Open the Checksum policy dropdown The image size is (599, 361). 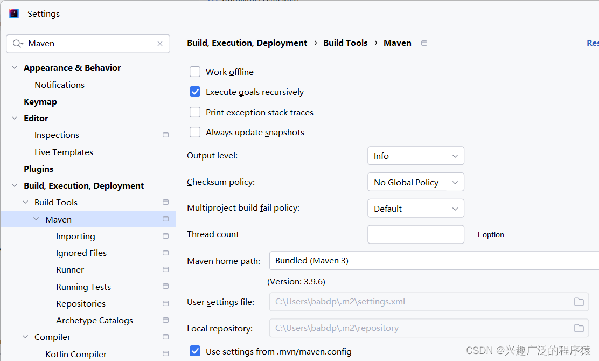click(416, 182)
